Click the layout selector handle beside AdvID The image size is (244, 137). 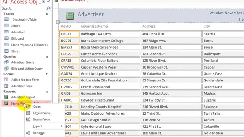tap(58, 22)
